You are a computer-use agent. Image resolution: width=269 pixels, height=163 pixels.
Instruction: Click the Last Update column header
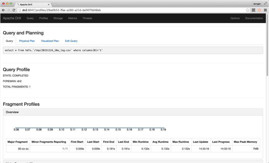[x=200, y=142]
